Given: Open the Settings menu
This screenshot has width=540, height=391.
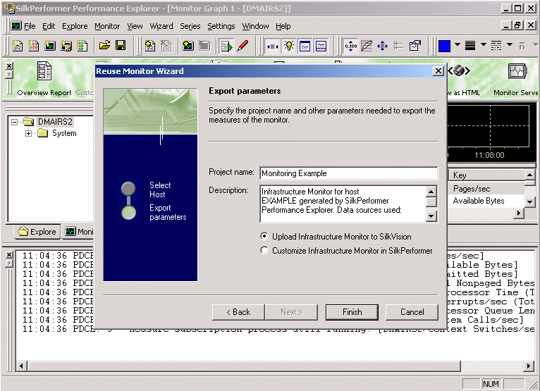Looking at the screenshot, I should coord(221,26).
